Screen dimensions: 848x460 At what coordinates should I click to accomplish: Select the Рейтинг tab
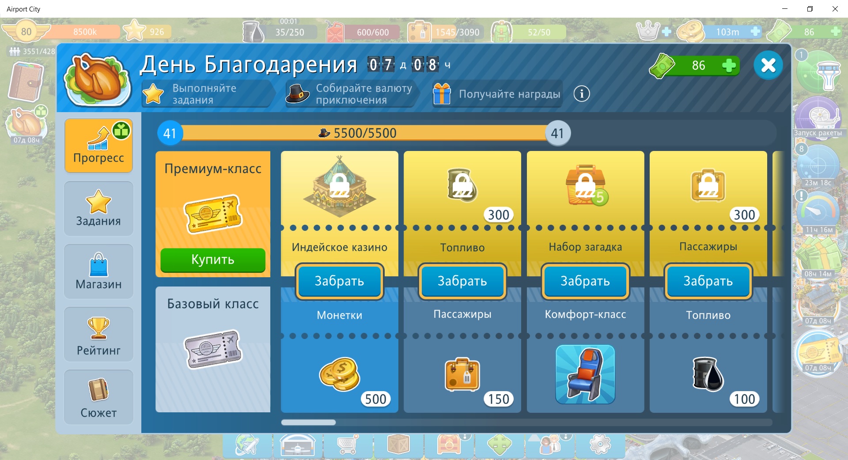pos(98,334)
